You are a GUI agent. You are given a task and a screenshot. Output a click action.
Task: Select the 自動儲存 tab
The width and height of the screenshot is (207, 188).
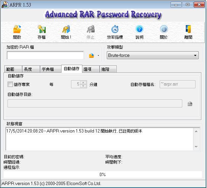click(x=72, y=69)
